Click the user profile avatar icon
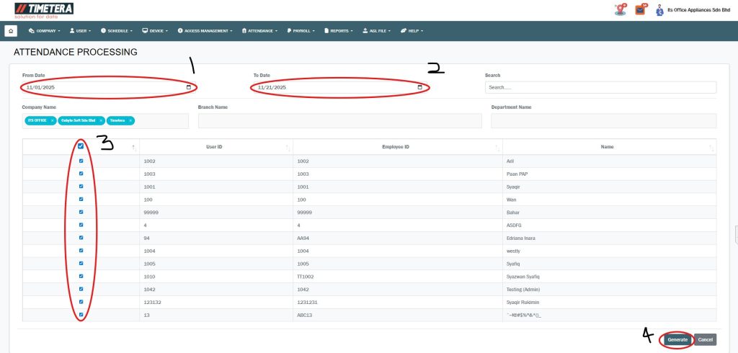The image size is (738, 353). (x=659, y=11)
